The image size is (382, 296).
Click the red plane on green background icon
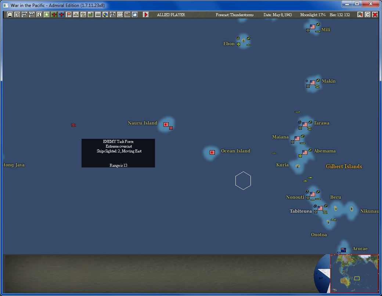pyautogui.click(x=54, y=15)
